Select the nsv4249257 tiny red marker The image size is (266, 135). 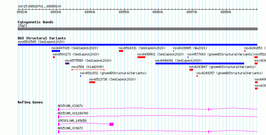click(197, 76)
